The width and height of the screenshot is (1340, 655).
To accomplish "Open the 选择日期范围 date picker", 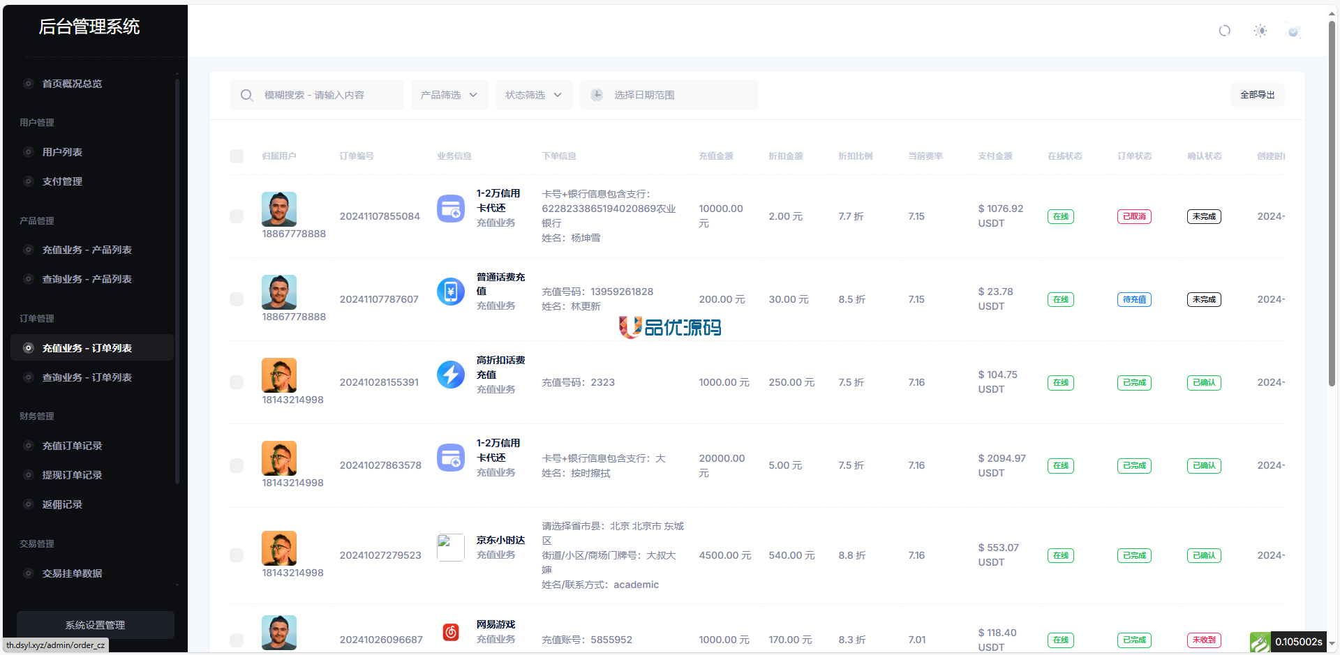I will click(x=669, y=95).
